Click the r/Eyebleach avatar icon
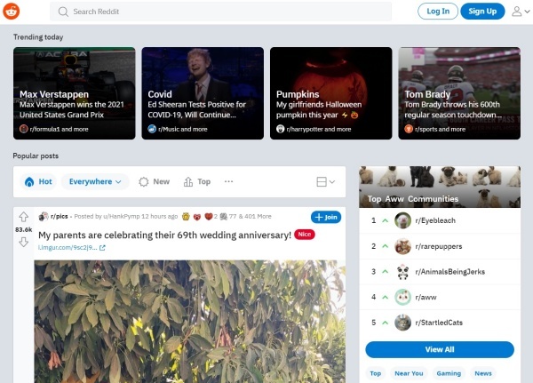Screen dimensions: 533x383 coord(402,220)
